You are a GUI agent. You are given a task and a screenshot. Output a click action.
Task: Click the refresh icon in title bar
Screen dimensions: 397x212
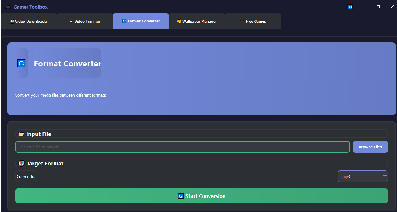pos(350,7)
